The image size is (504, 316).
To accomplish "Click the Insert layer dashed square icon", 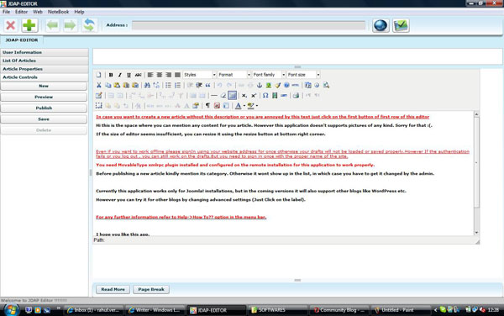I will (x=99, y=105).
